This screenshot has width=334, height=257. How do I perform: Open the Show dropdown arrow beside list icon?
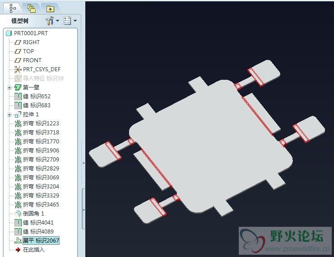coord(75,21)
